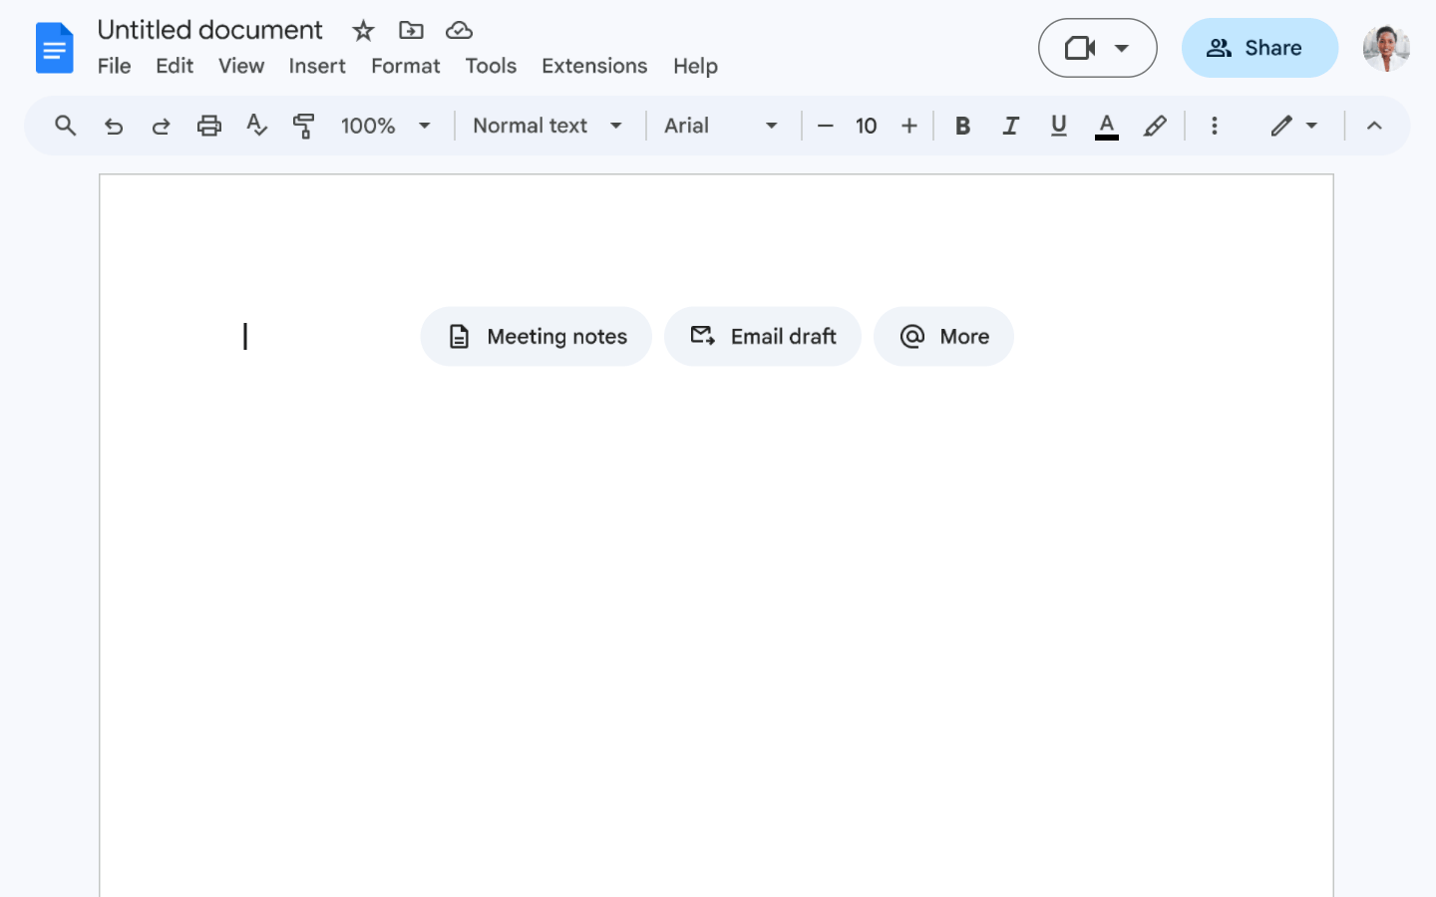Select the Paint format tool
The width and height of the screenshot is (1436, 897).
pyautogui.click(x=304, y=126)
